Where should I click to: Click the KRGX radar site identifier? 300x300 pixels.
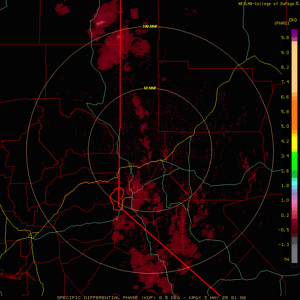pos(195,298)
